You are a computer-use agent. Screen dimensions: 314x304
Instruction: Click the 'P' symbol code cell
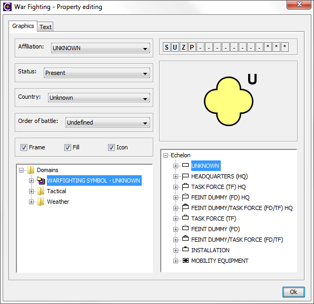click(192, 47)
